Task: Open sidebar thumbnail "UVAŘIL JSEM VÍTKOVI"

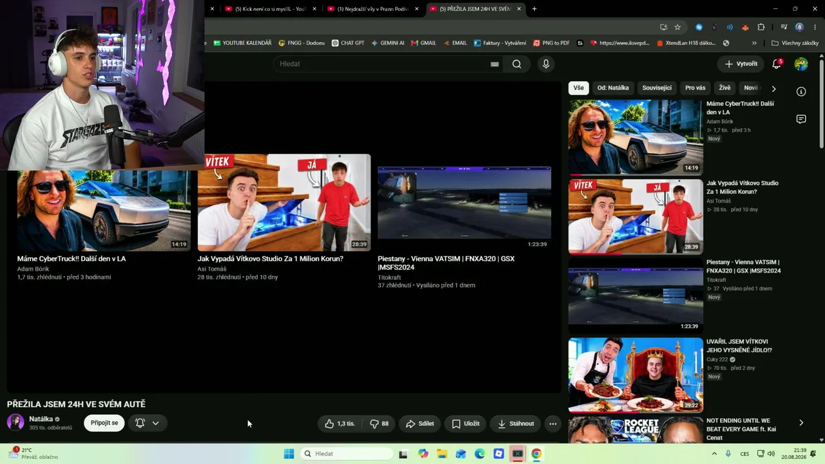Action: [x=636, y=375]
